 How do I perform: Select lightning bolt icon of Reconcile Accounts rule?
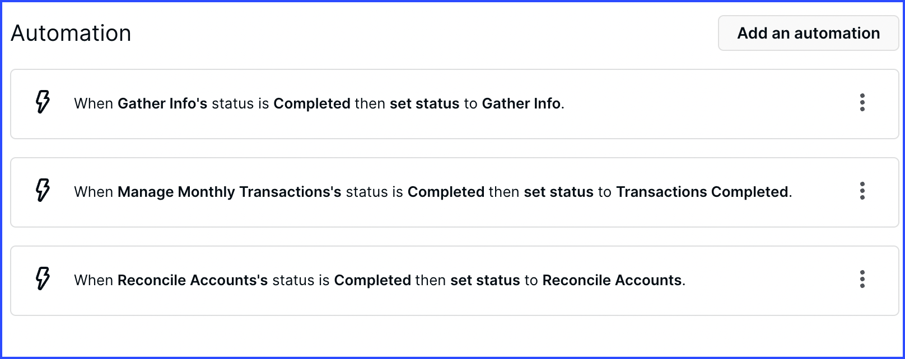pos(43,279)
